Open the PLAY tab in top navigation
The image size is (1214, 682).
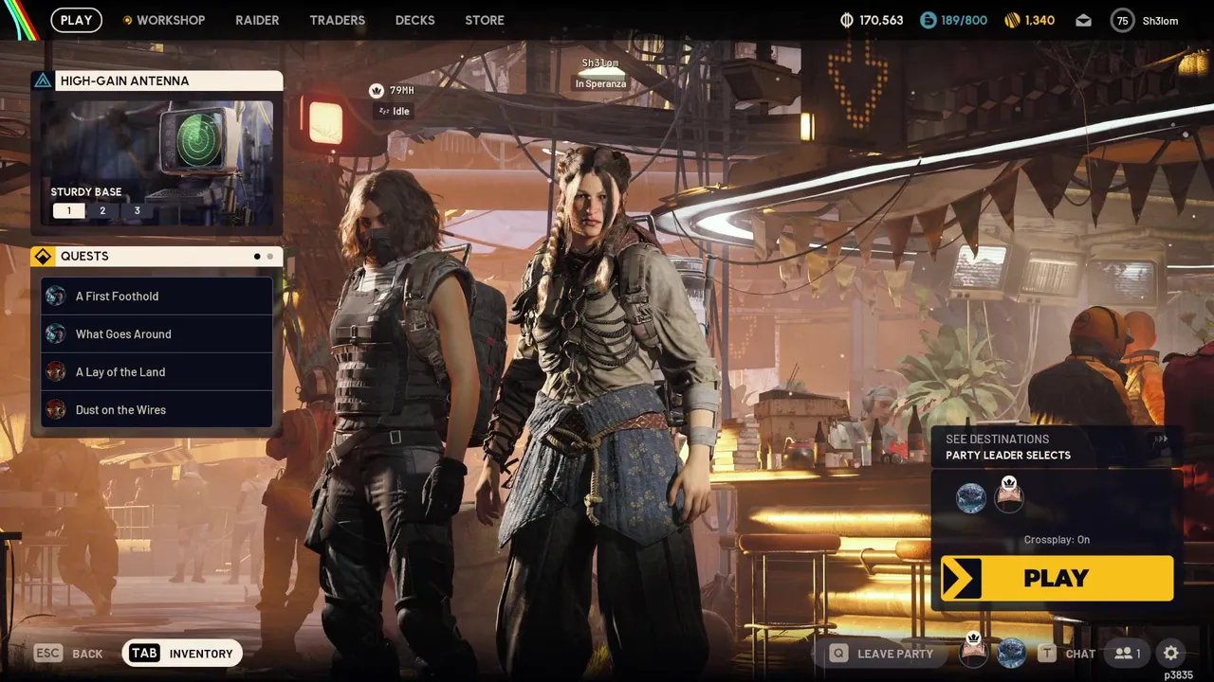point(77,20)
